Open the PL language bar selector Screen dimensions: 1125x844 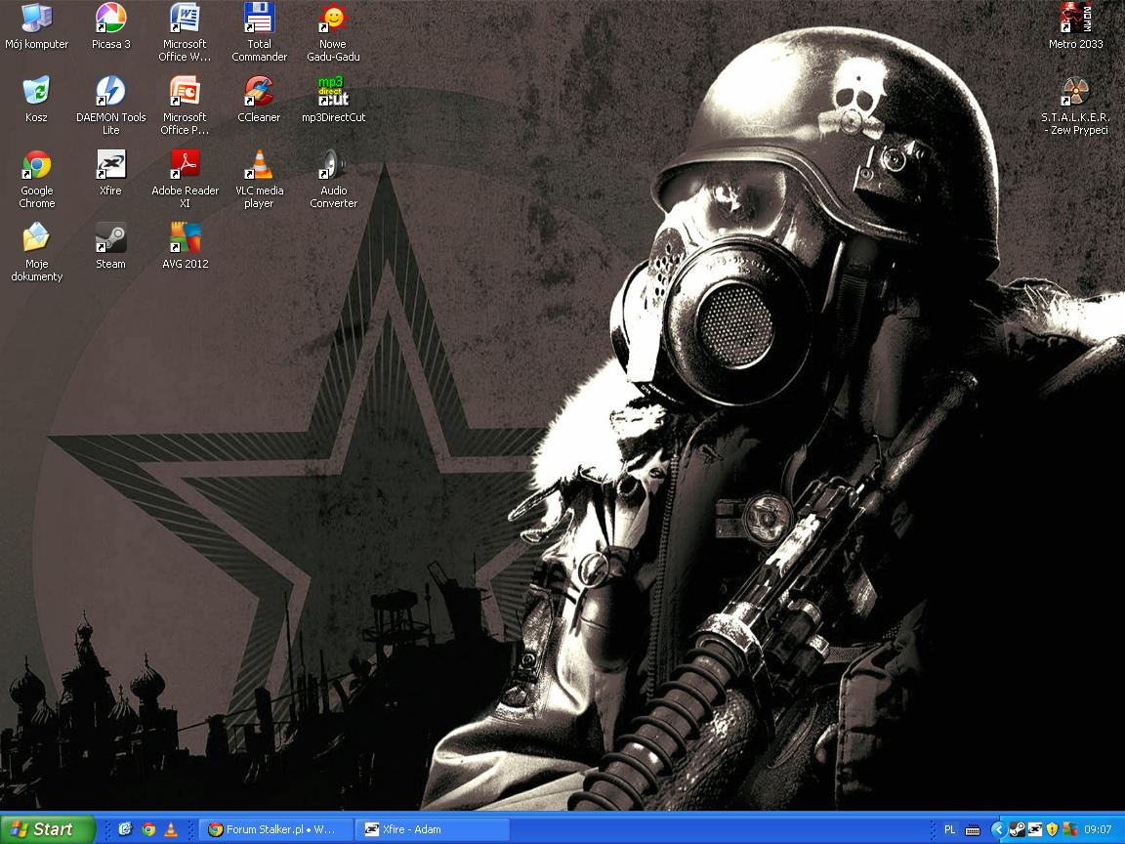[x=949, y=829]
